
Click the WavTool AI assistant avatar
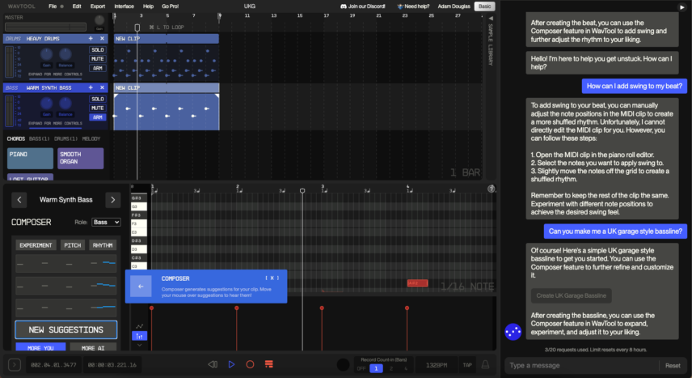513,332
